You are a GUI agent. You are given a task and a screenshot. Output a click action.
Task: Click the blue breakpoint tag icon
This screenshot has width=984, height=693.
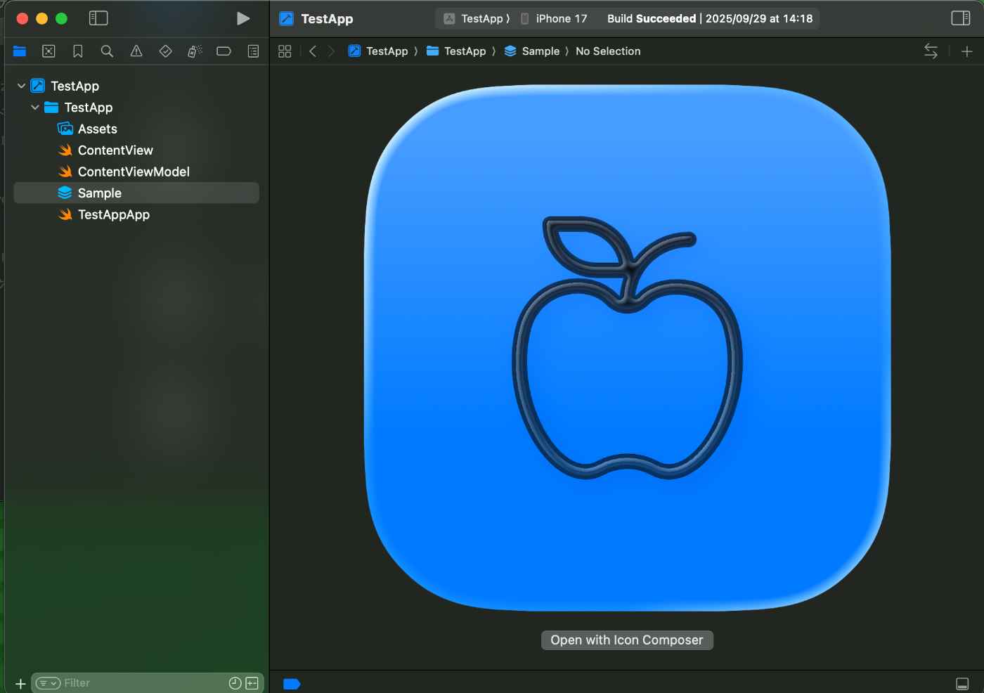pyautogui.click(x=292, y=684)
